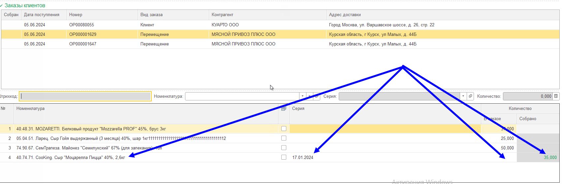Click series date 17.01.2024 cell

tap(303, 157)
